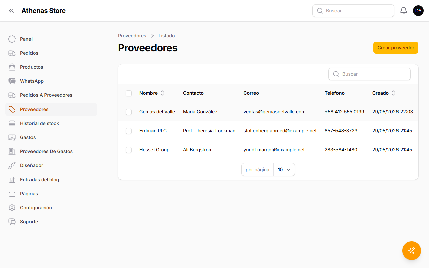Select the Gemas del Valle row checkbox

click(x=129, y=112)
